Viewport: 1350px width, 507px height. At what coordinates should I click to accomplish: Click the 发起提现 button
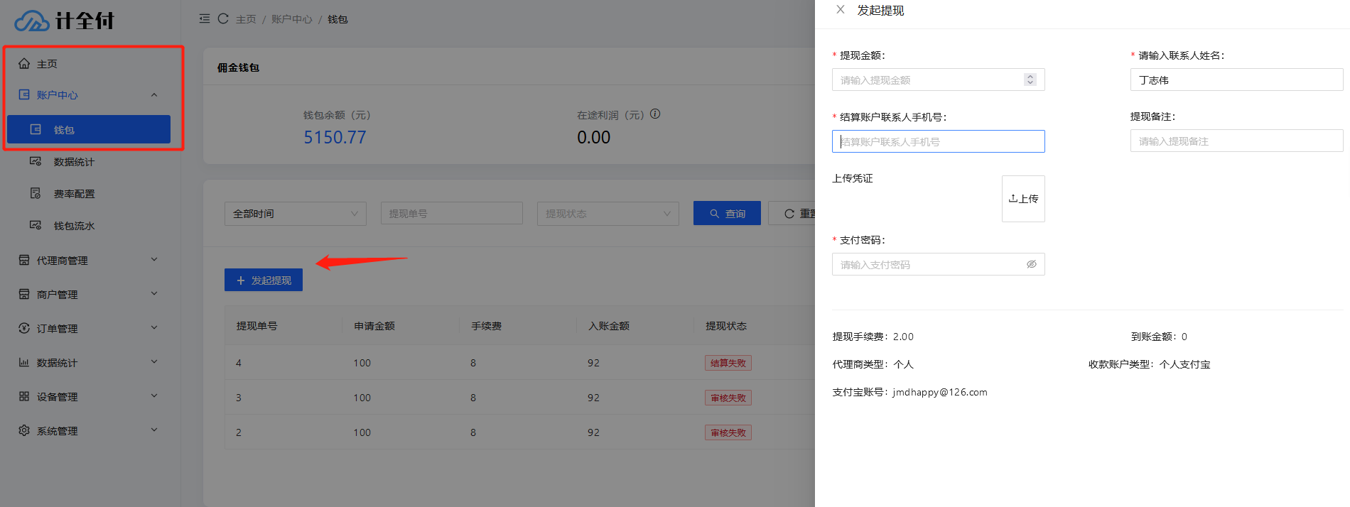264,280
